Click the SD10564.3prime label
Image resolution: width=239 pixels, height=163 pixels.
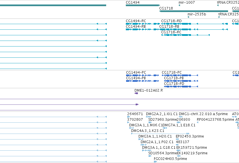(x=163, y=153)
